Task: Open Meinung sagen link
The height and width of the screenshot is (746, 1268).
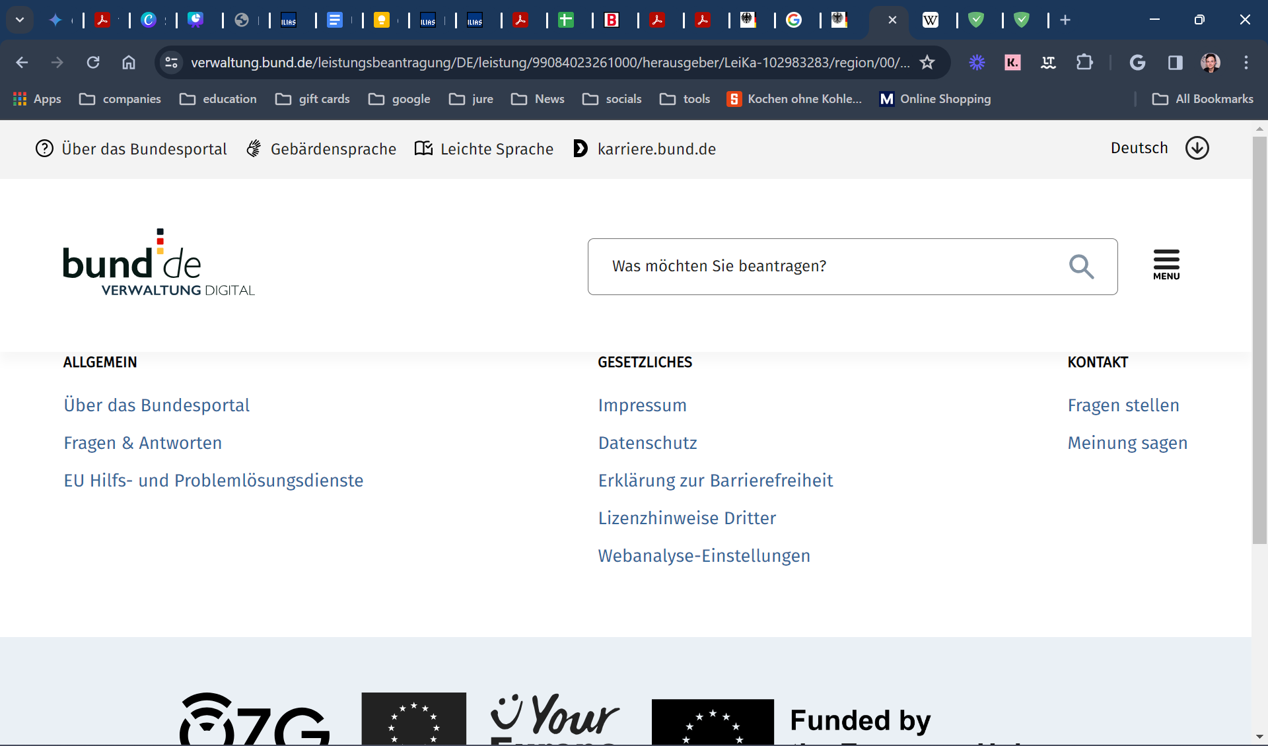Action: (1127, 443)
